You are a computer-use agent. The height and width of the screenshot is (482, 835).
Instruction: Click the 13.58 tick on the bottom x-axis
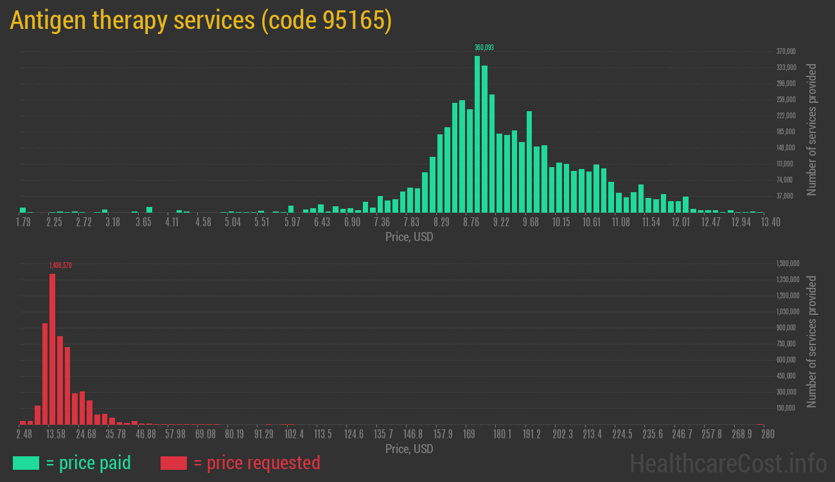click(56, 434)
